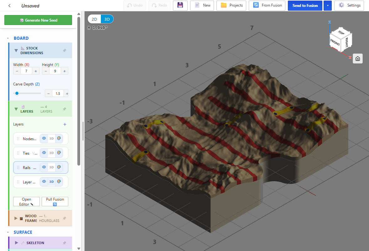Image resolution: width=369 pixels, height=251 pixels.
Task: Collapse the BOARD group
Action: tap(8, 38)
